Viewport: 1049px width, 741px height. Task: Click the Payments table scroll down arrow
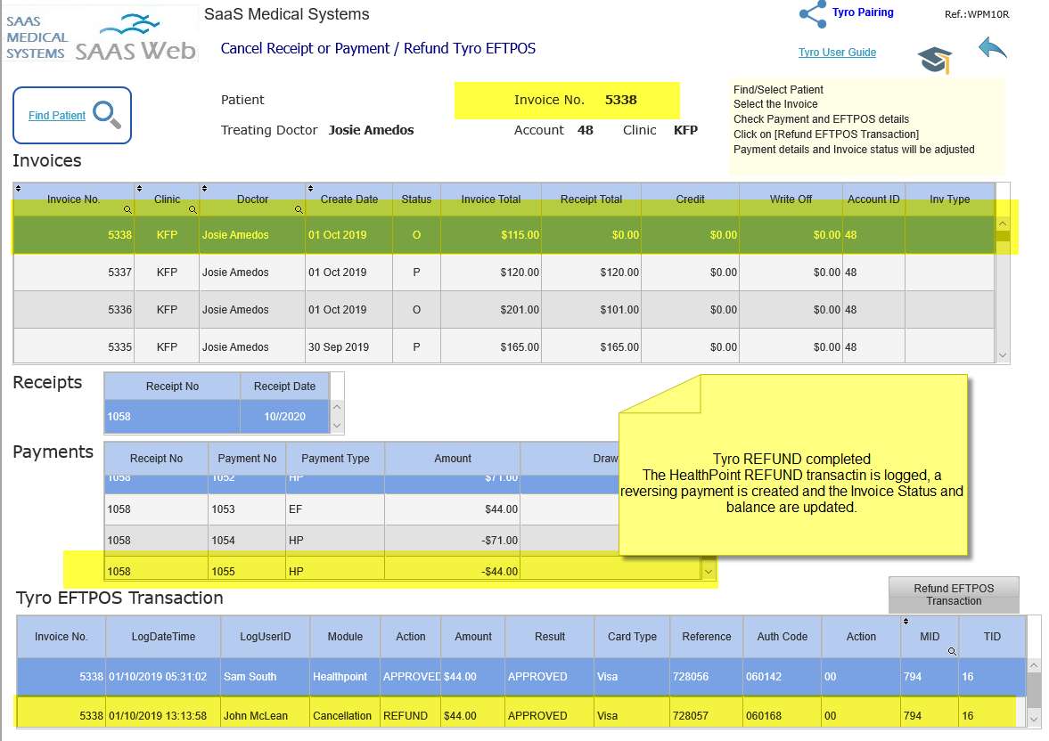coord(709,572)
